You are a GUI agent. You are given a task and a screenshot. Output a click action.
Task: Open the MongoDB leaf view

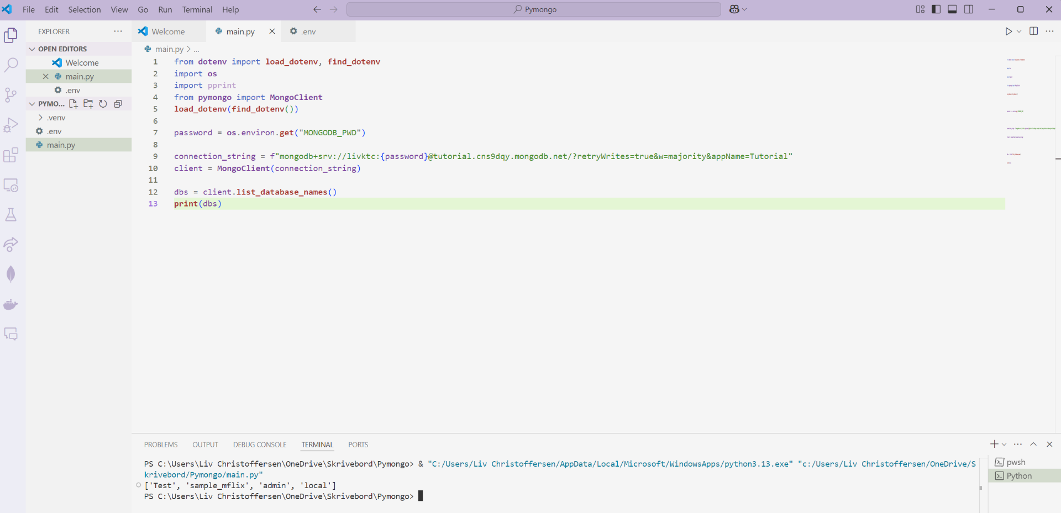[x=11, y=274]
